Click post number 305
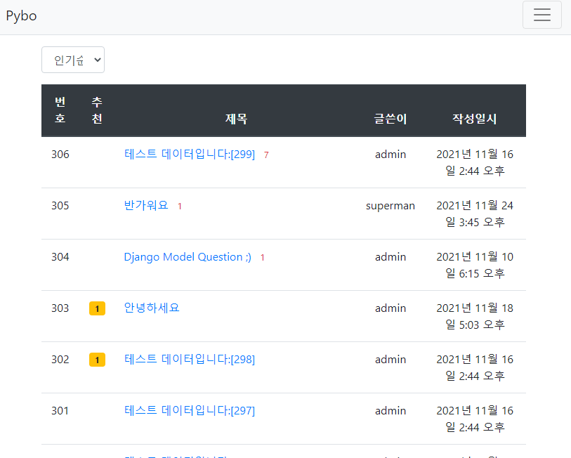The width and height of the screenshot is (571, 458). 60,206
